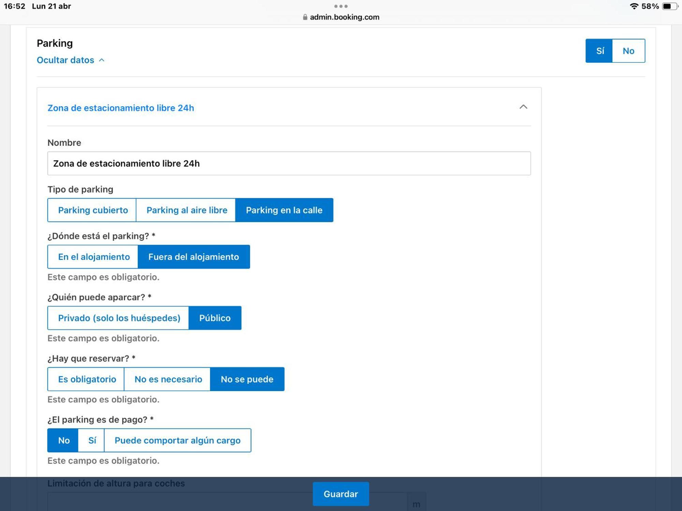682x511 pixels.
Task: Set reservation to No es necesario
Action: (167, 379)
